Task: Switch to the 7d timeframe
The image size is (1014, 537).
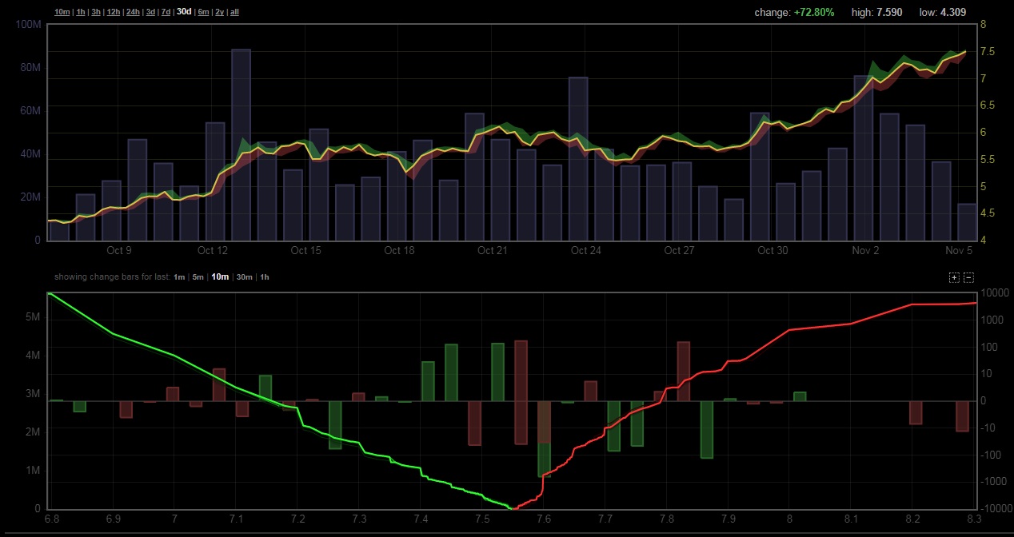Action: pos(166,12)
